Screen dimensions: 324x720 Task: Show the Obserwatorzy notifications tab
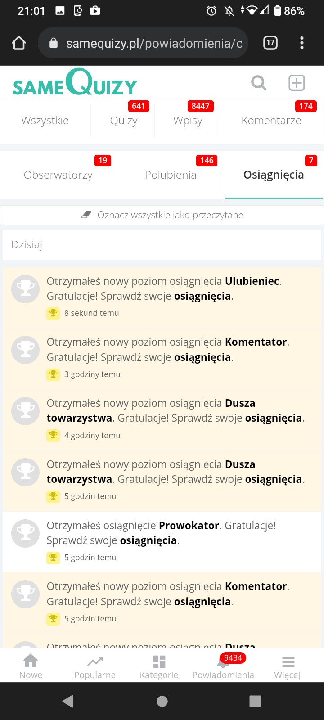[x=58, y=175]
